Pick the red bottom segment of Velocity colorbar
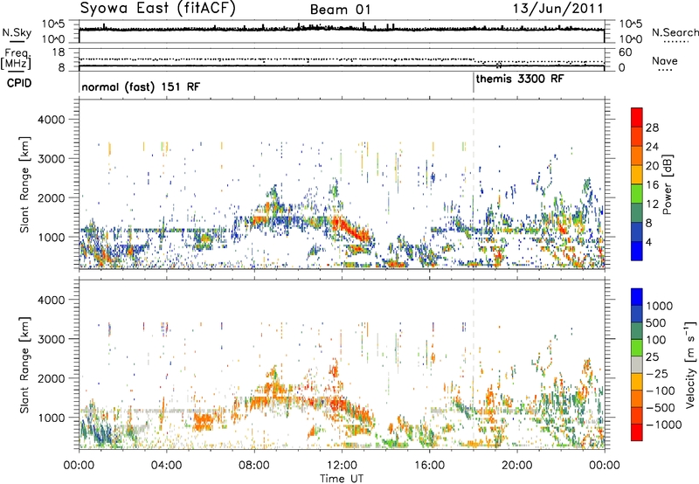Screen dimensions: 699x484 [x=637, y=432]
